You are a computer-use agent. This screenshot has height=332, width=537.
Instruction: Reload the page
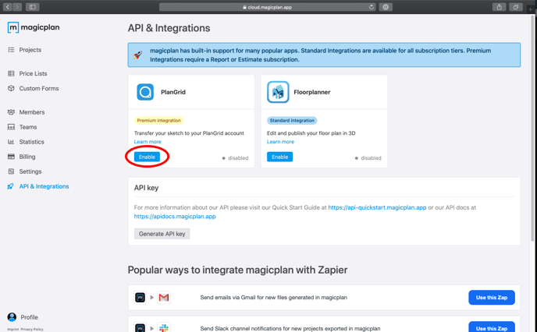click(372, 7)
